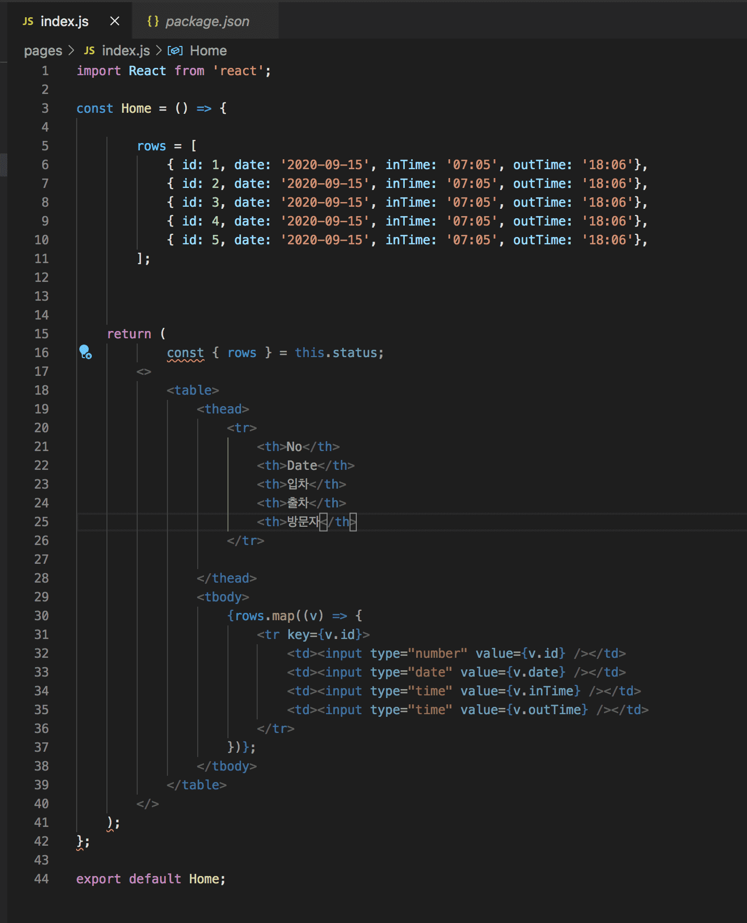Click the symbol icon beside Home breadcrumb
Screen dimensions: 747x923
(x=175, y=51)
